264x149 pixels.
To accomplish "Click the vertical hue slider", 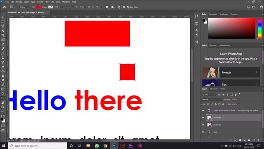I will pos(260,29).
